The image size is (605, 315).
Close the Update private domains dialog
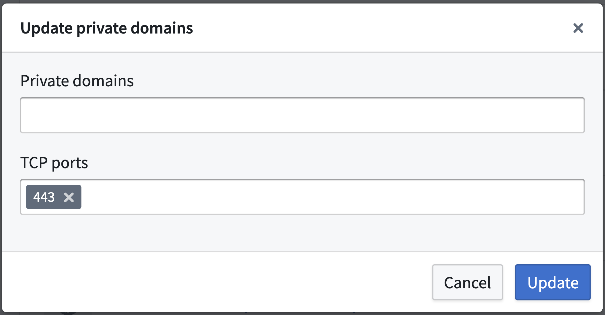578,28
